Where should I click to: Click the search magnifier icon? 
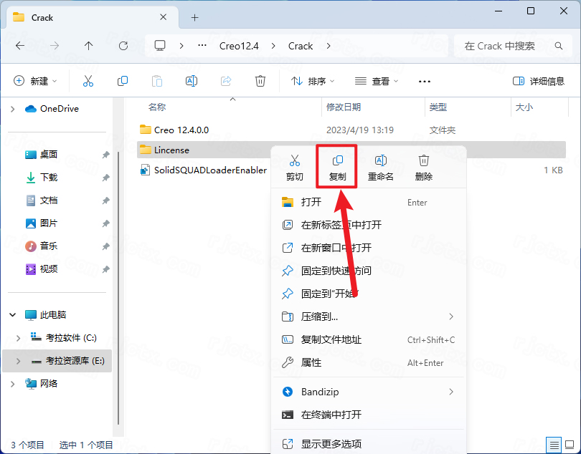pos(558,46)
